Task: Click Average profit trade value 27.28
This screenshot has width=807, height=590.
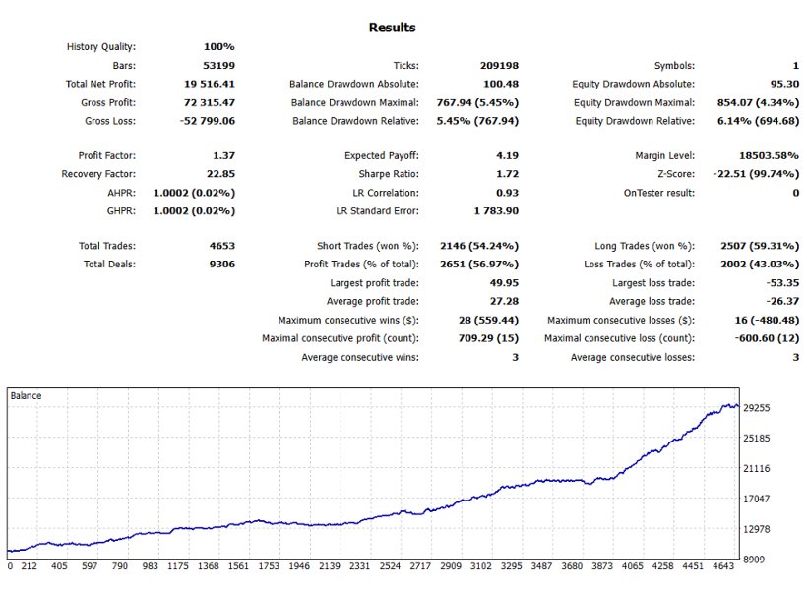Action: tap(504, 301)
